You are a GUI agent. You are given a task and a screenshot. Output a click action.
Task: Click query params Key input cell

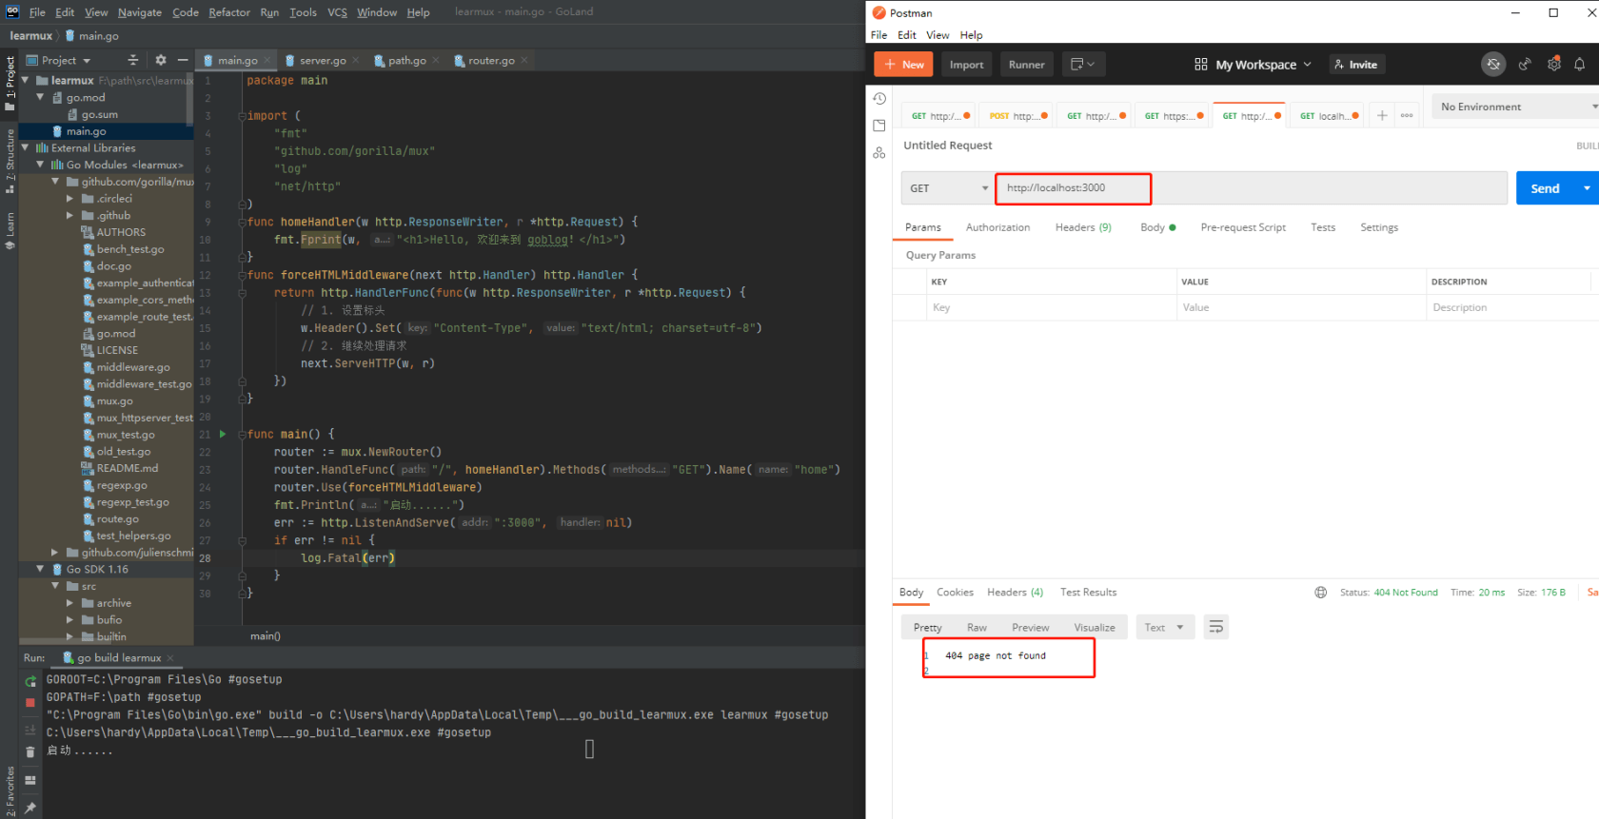pyautogui.click(x=1051, y=307)
